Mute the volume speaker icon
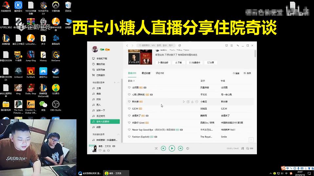314x176 pixels. [188, 149]
